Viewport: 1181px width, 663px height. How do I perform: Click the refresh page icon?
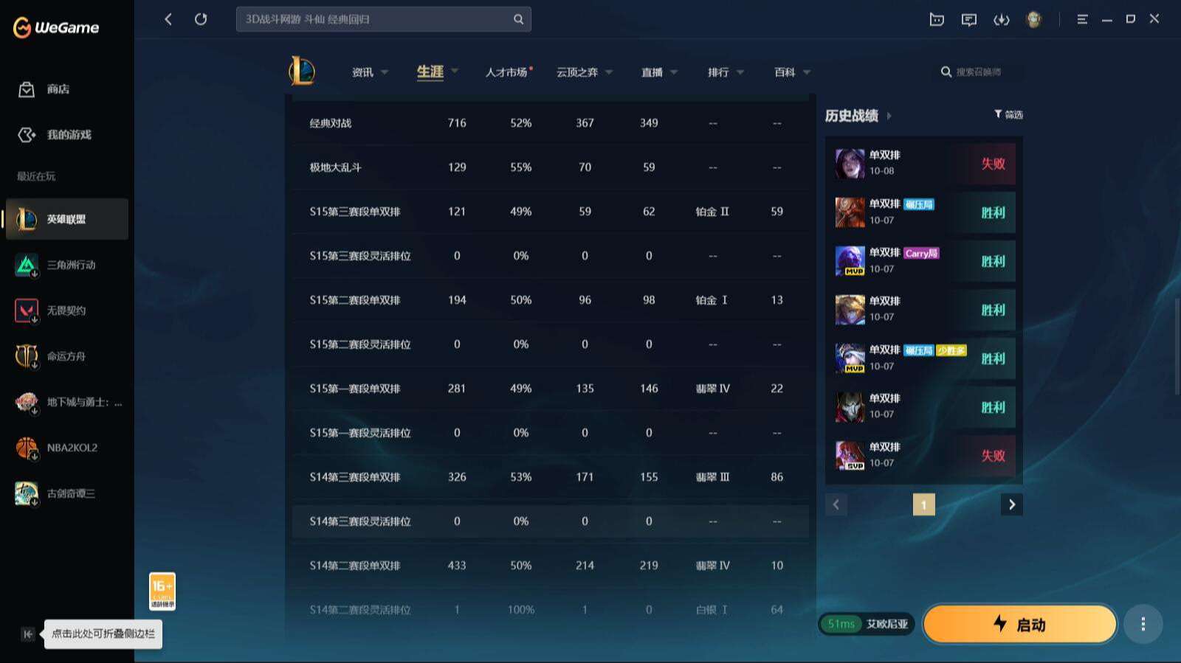[201, 19]
